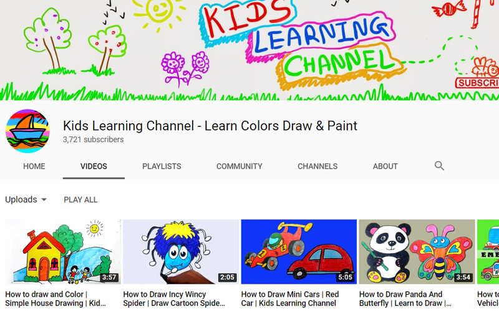Open the Simple House Drawing video thumbnail
The width and height of the screenshot is (499, 311).
pyautogui.click(x=63, y=252)
